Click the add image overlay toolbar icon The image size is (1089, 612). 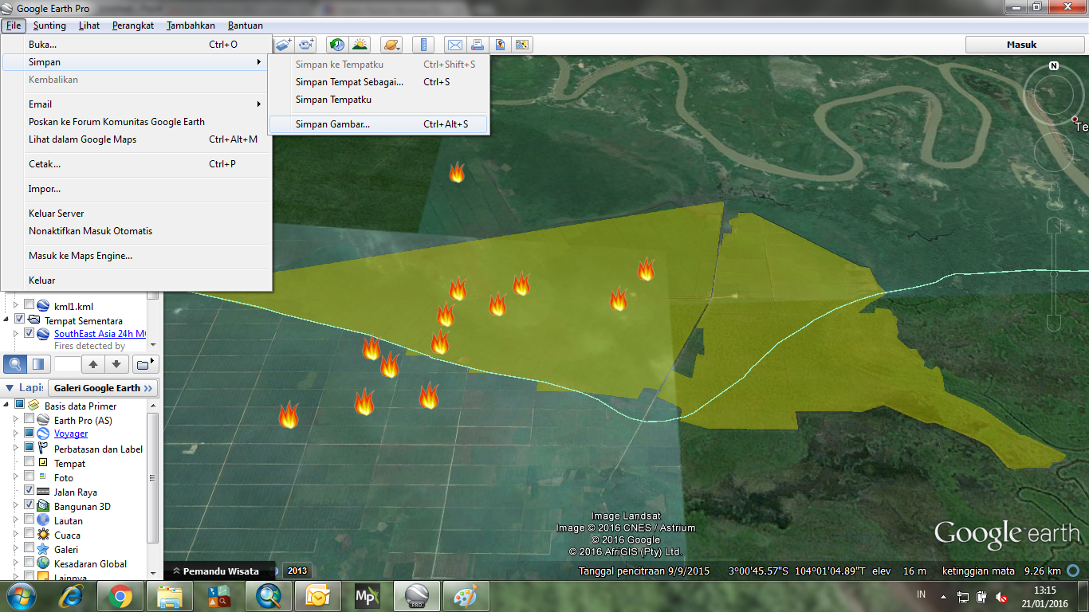coord(284,45)
